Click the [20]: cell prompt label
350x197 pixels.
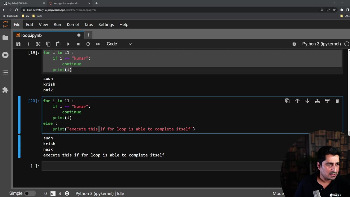point(34,101)
